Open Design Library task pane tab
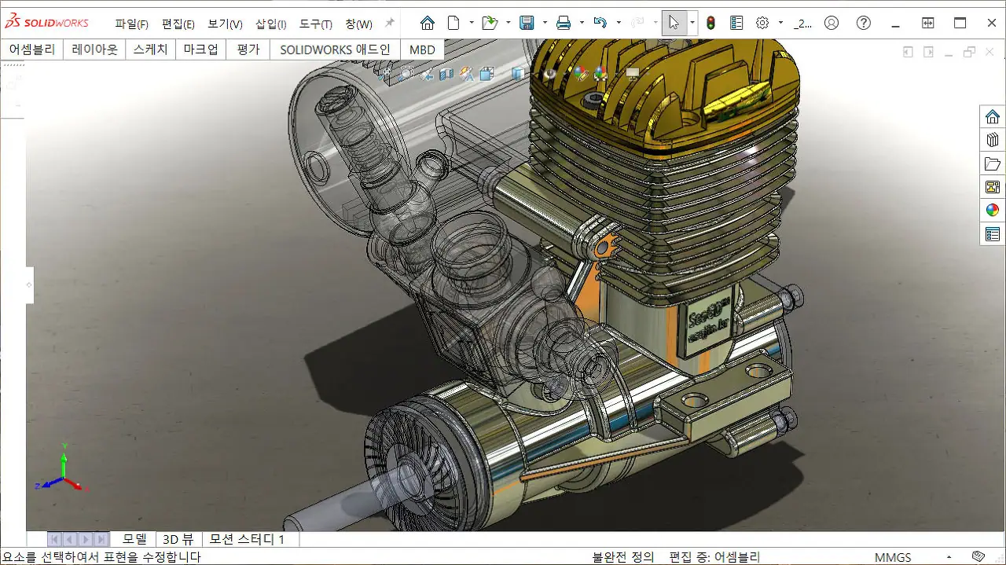Viewport: 1006px width, 565px height. coord(993,141)
